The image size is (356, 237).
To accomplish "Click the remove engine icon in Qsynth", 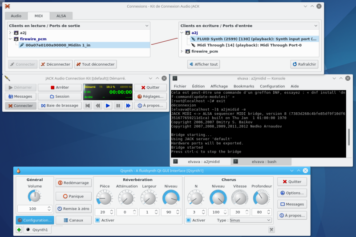I will (271, 229).
